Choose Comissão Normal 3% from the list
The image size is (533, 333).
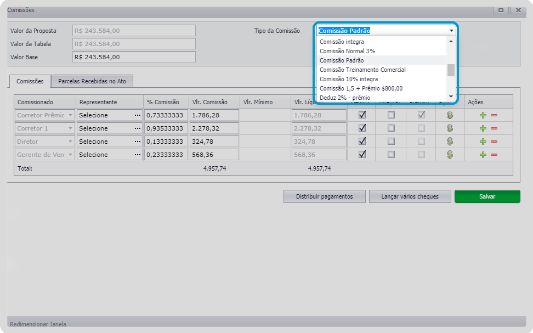click(382, 51)
